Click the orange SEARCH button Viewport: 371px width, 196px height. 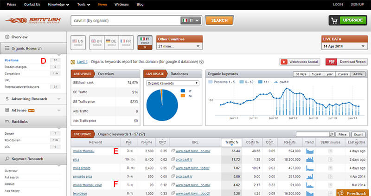pos(219,20)
